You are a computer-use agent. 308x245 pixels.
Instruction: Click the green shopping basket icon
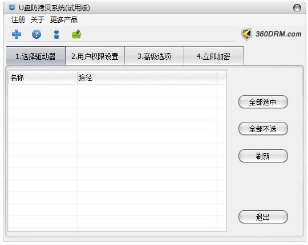pyautogui.click(x=76, y=34)
